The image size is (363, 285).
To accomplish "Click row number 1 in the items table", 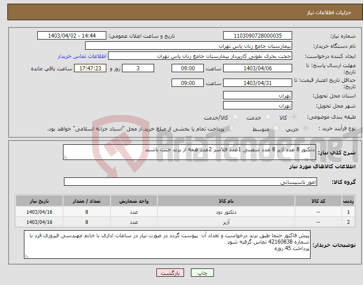I will click(348, 211).
